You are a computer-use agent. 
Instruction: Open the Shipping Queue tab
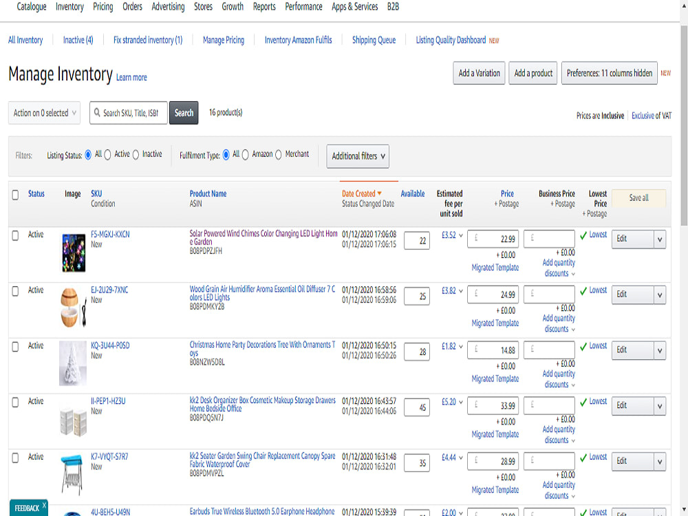tap(374, 40)
